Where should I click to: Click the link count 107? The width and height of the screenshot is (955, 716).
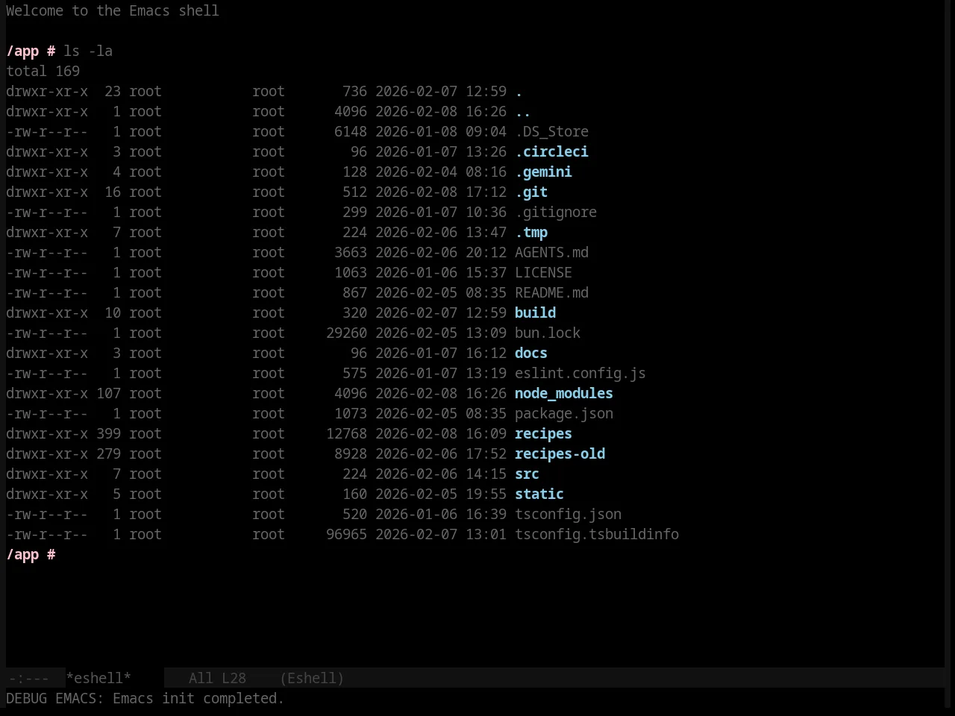tap(108, 393)
